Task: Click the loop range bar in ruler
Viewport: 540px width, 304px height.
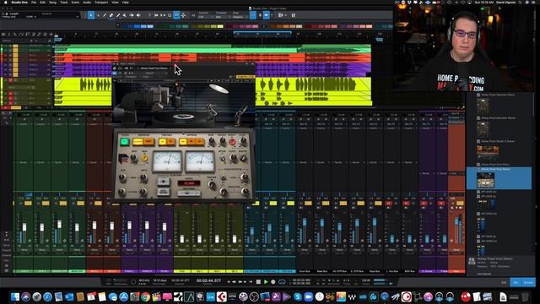Action: coord(262,32)
